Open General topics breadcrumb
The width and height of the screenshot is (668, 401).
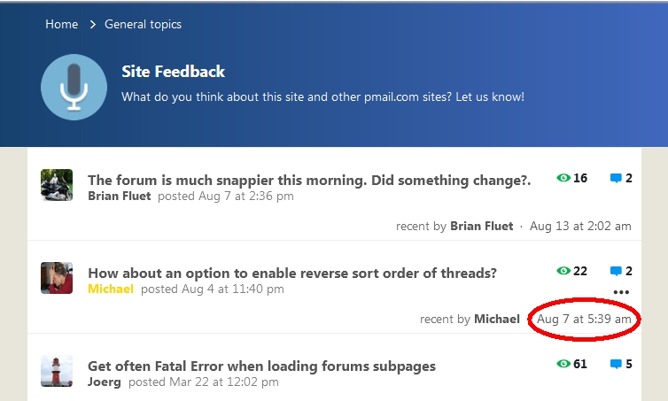143,25
